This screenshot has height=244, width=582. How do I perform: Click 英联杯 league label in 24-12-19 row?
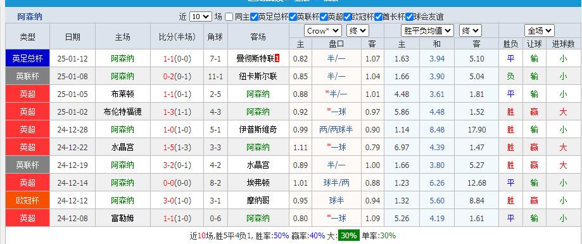(27, 165)
